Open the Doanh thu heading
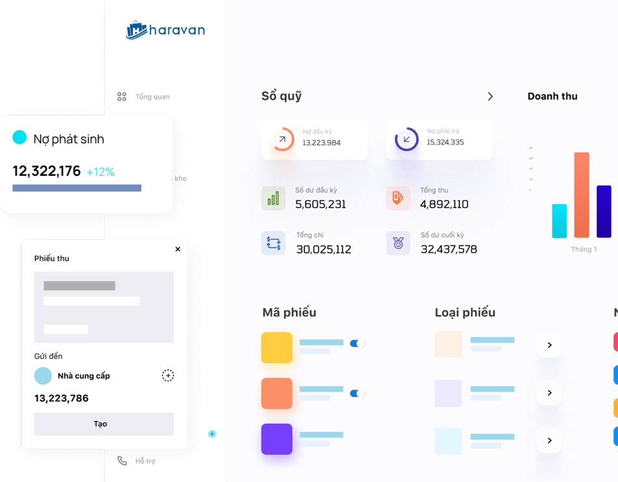Image resolution: width=618 pixels, height=482 pixels. click(552, 96)
